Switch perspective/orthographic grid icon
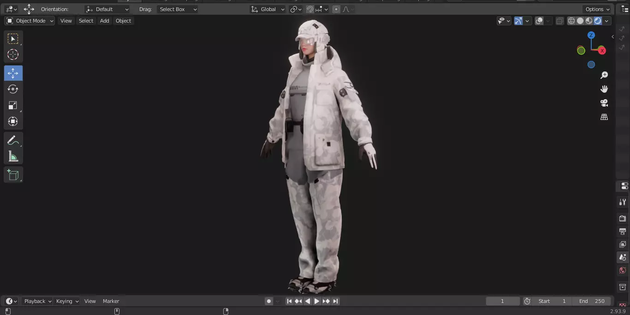This screenshot has height=315, width=630. pyautogui.click(x=604, y=117)
